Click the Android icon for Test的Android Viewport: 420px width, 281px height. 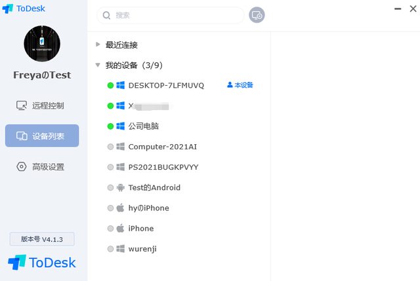pyautogui.click(x=121, y=187)
